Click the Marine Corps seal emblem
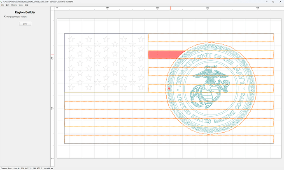 click(x=211, y=88)
